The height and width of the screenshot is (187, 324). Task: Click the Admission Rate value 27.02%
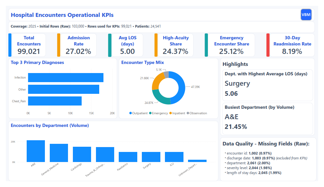tap(78, 51)
